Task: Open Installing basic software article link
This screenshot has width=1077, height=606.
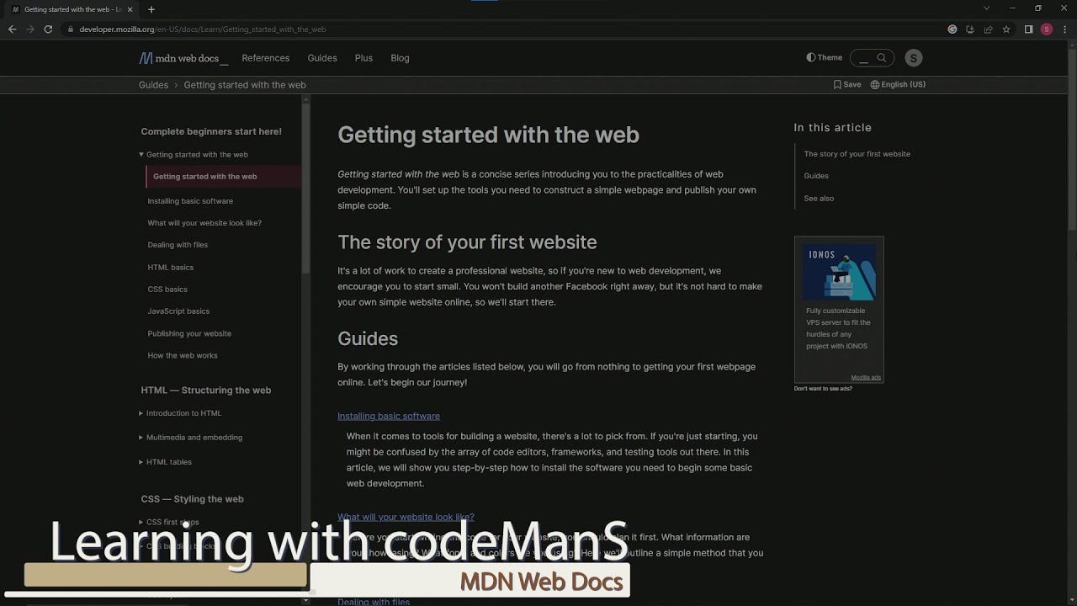Action: pyautogui.click(x=389, y=416)
